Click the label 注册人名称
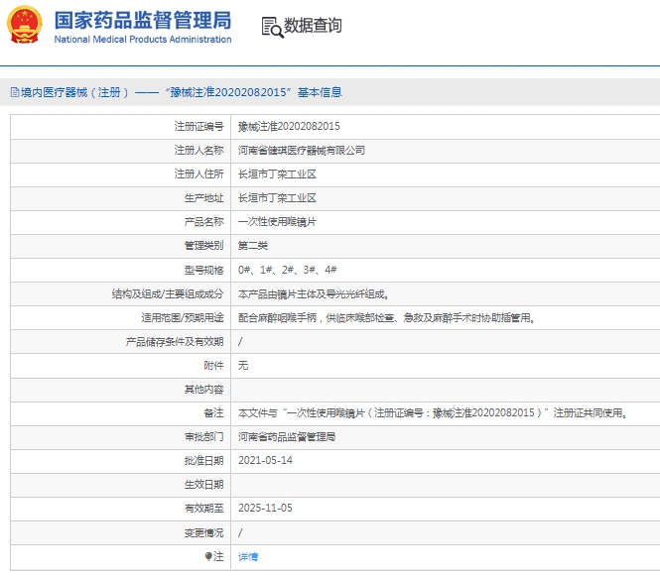Screen dimensions: 660x576 pos(199,150)
